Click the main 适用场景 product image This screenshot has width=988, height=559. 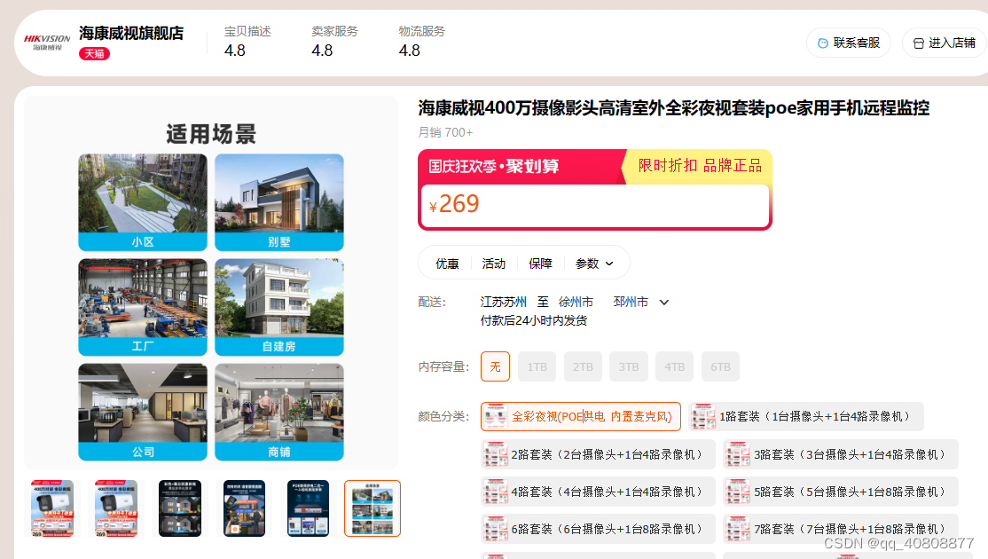211,283
